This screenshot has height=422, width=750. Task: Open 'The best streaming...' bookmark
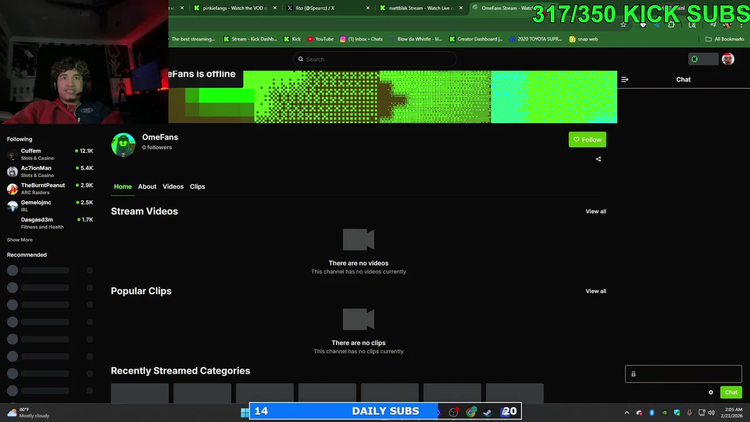193,39
